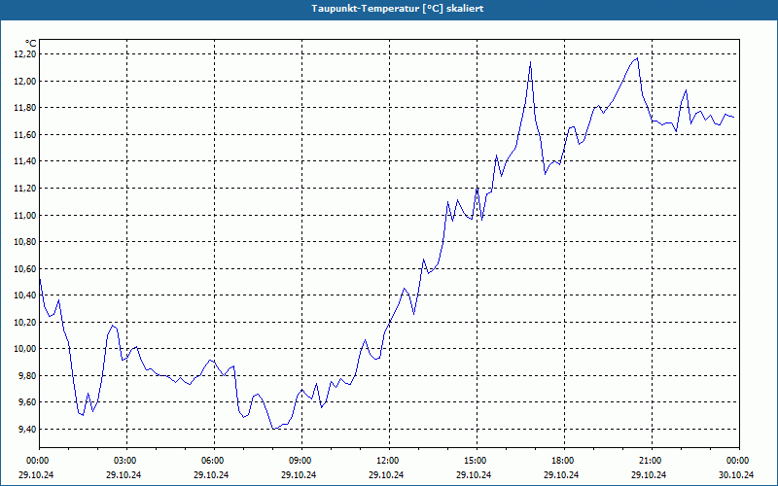
Task: Click the '29.10.24' date under 09:00
Action: point(299,474)
